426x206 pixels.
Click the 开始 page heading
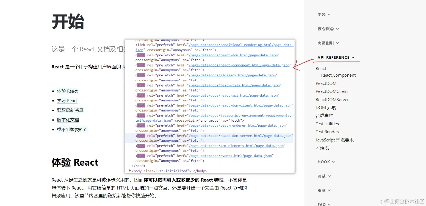(68, 22)
